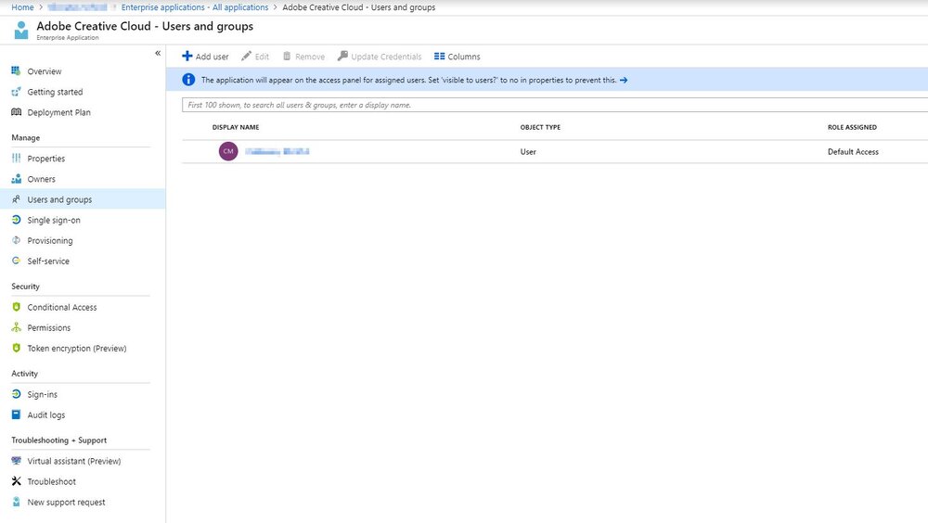Click the Columns button label
Viewport: 928px width, 523px height.
464,57
